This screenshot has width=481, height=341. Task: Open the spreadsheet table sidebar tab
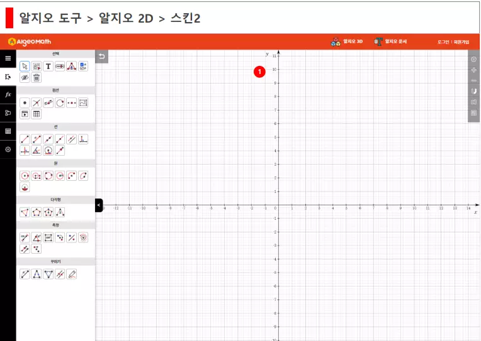[8, 131]
